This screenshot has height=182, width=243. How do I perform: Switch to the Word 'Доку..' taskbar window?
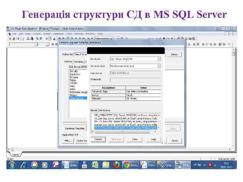70,165
